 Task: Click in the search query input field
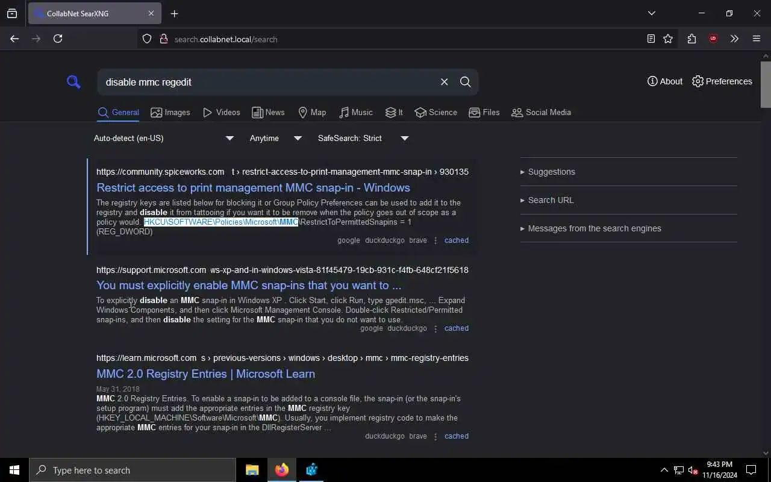pos(268,82)
